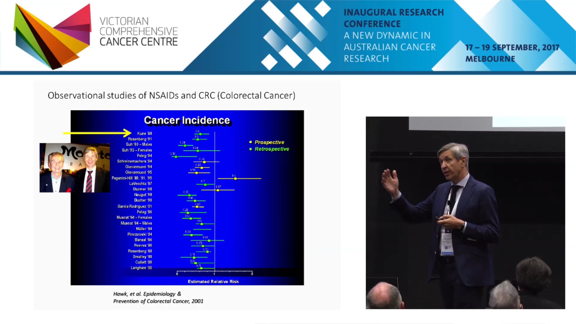Click the speaker video feed
This screenshot has width=576, height=324.
click(465, 212)
